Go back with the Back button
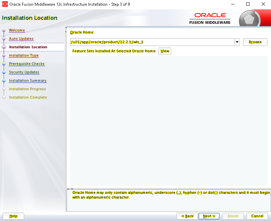271x221 pixels. (187, 216)
